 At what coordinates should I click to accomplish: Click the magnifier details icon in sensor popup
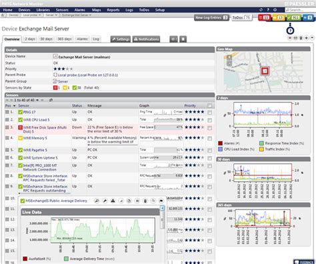tap(97, 201)
